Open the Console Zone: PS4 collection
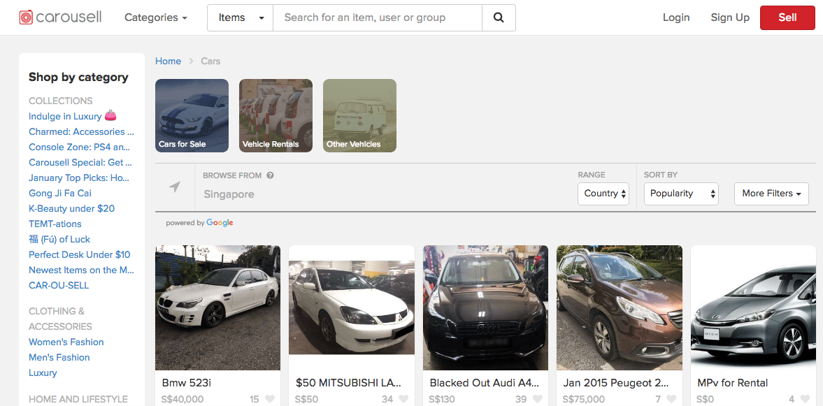This screenshot has width=823, height=406. pos(79,147)
